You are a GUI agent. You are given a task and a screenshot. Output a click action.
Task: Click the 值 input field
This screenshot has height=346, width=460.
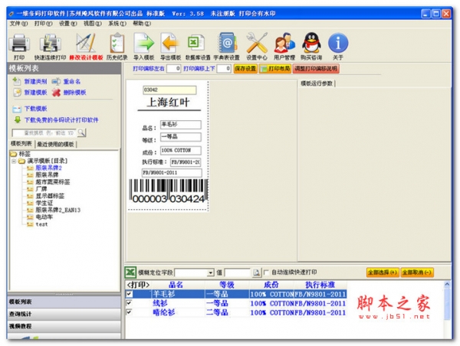238,273
